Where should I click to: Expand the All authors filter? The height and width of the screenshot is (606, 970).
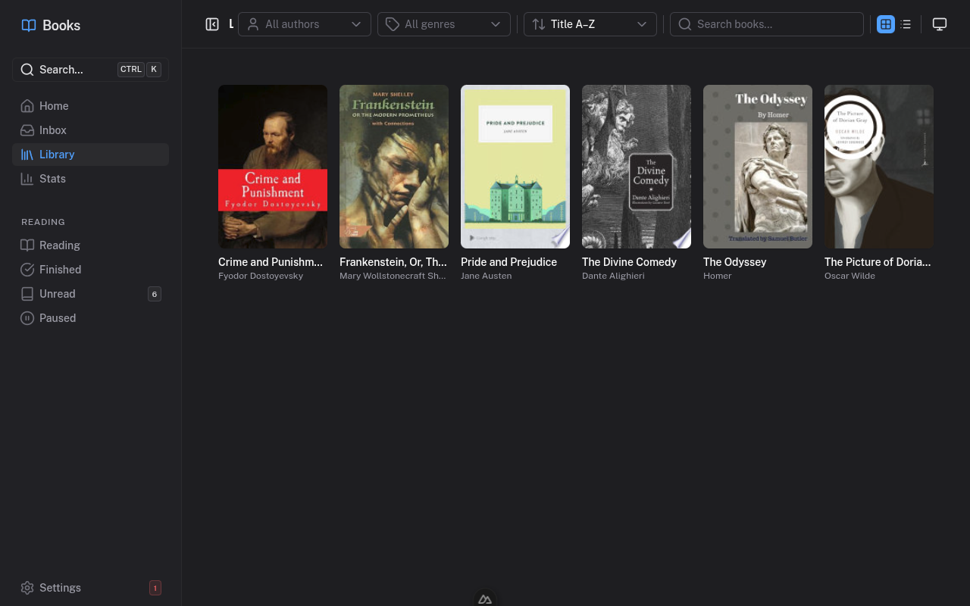pyautogui.click(x=304, y=23)
